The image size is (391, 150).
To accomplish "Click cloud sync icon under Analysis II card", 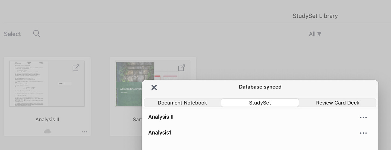I will (47, 131).
